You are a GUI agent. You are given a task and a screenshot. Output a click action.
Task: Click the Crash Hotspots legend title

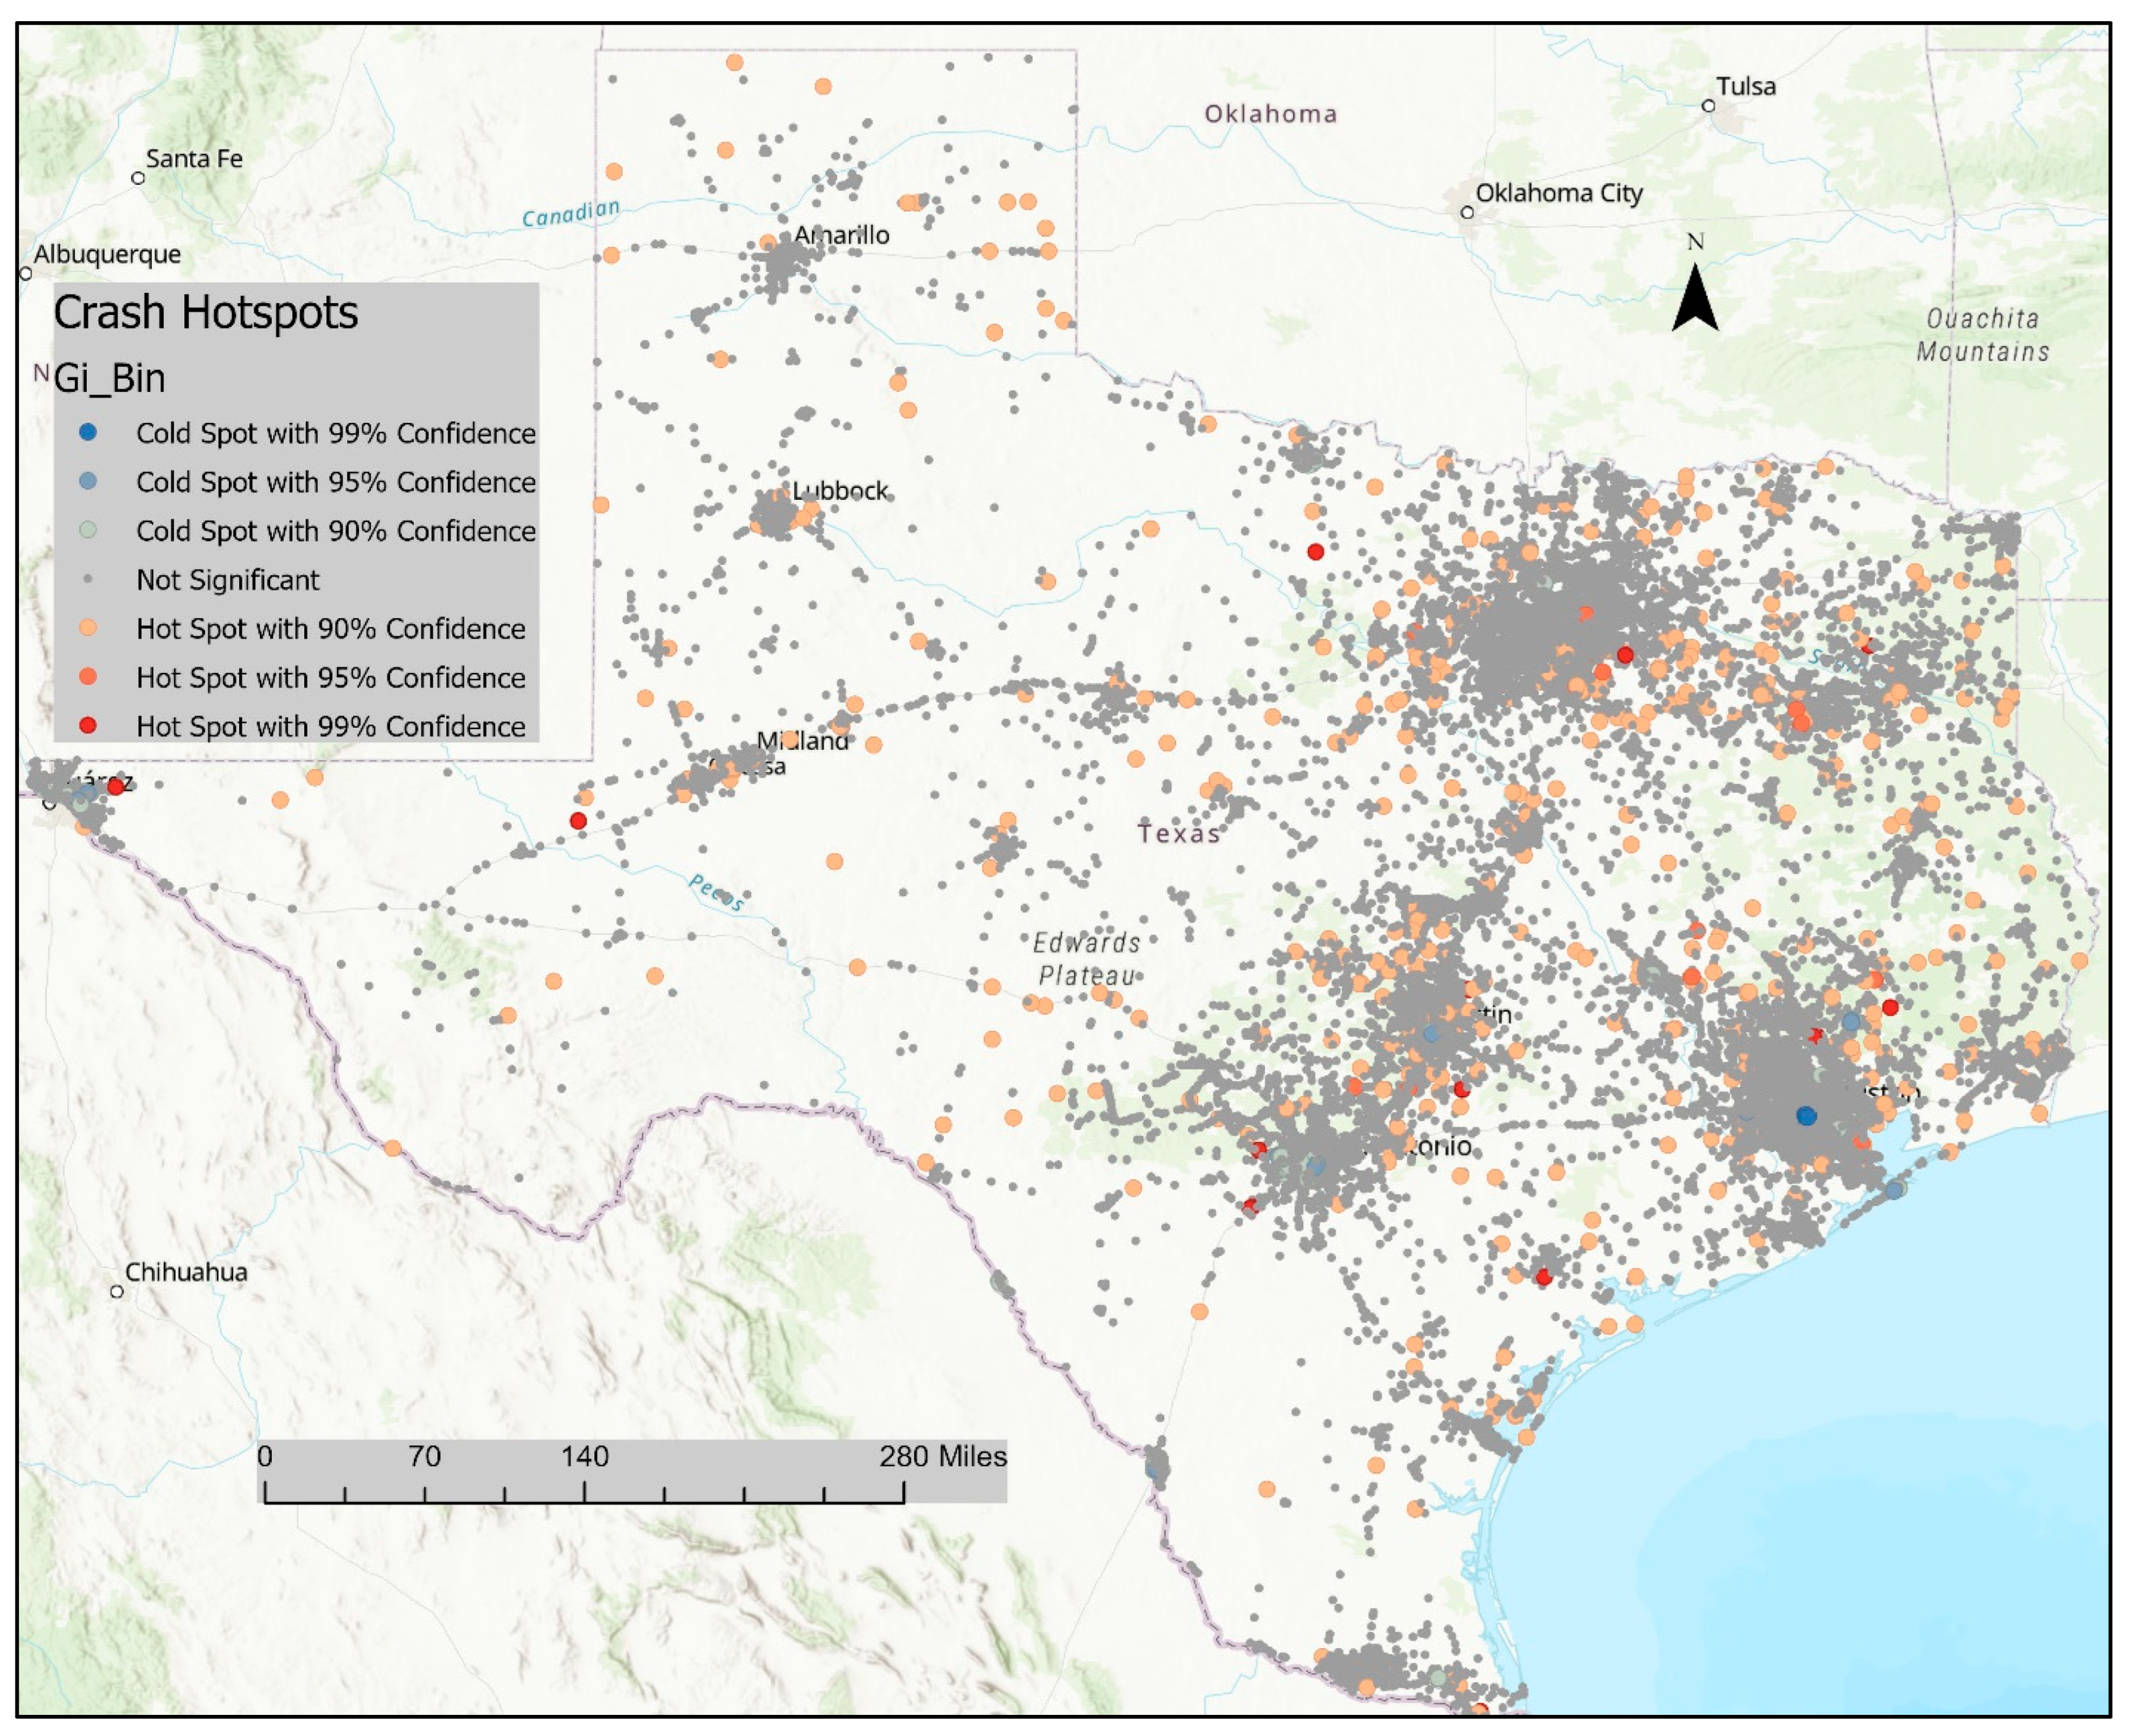coord(205,312)
